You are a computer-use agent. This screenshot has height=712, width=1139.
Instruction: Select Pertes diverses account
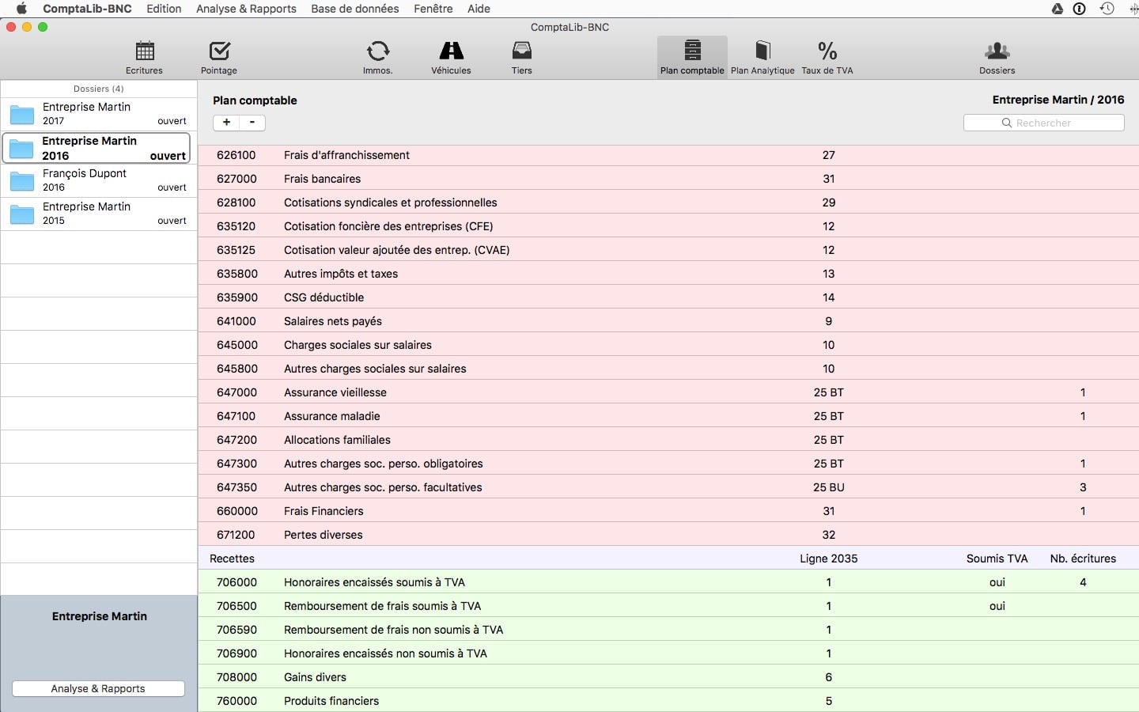pos(668,535)
